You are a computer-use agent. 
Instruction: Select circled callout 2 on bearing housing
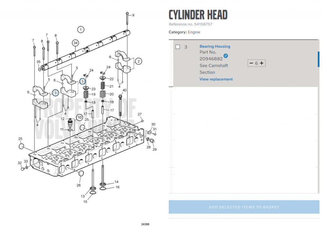[x=138, y=61]
